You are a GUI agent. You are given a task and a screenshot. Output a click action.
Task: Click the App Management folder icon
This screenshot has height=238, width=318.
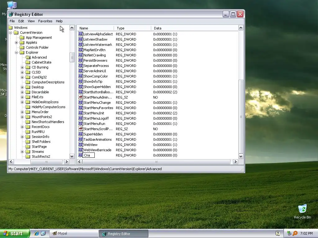click(22, 37)
